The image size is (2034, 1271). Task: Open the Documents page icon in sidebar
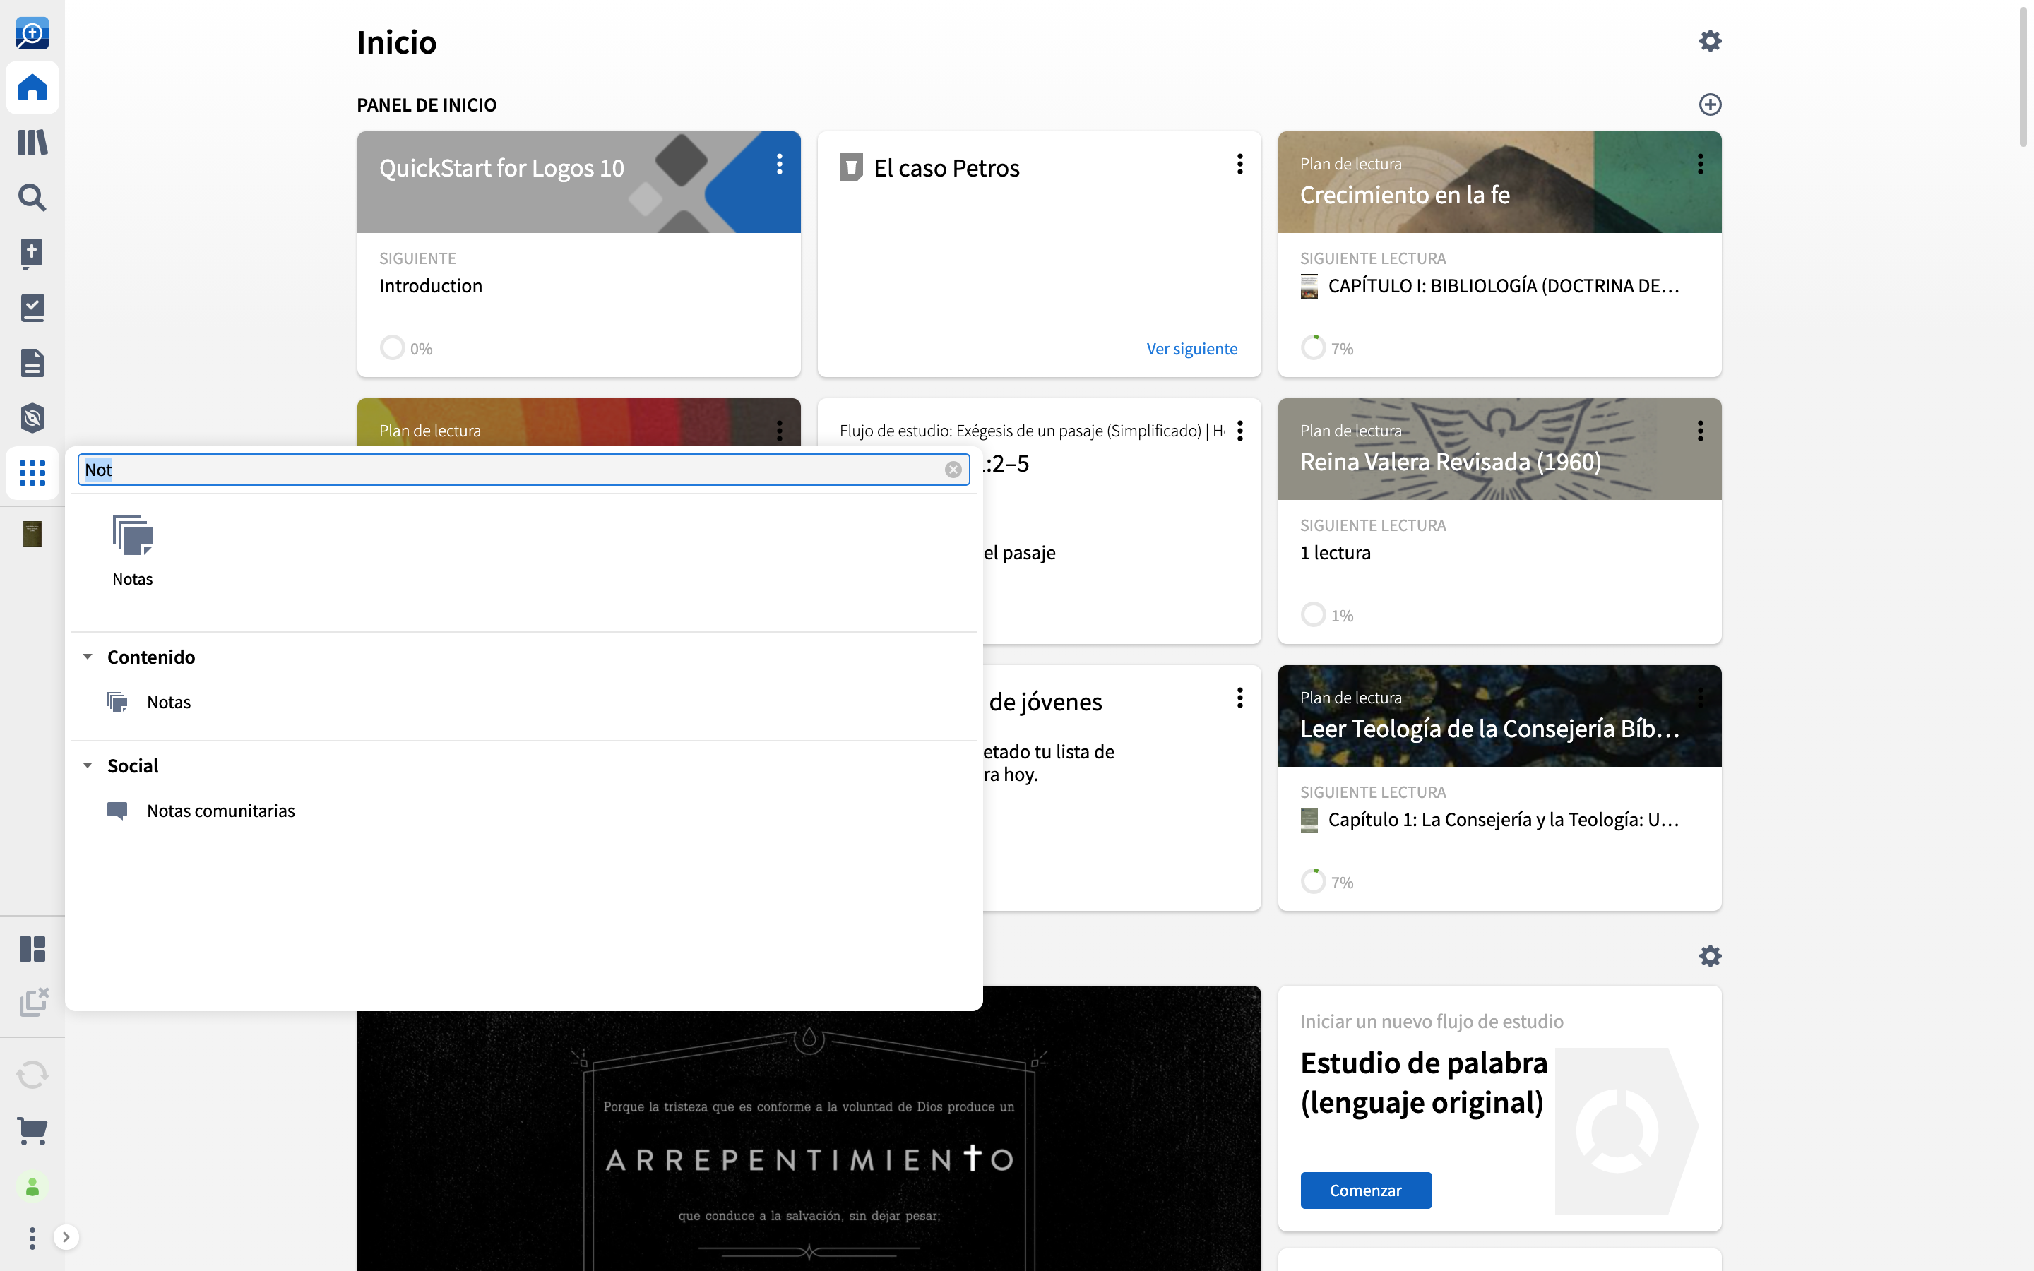click(x=32, y=363)
